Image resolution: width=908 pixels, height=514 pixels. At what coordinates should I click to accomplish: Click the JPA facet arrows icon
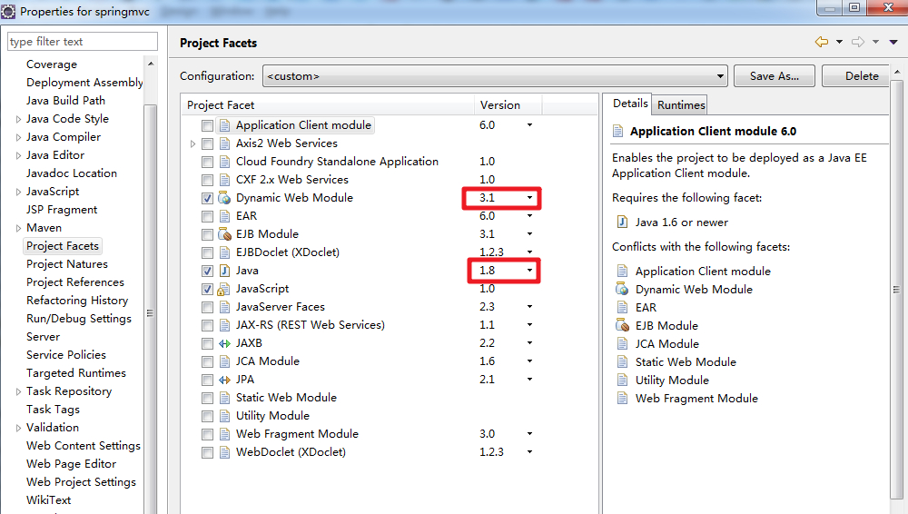click(x=224, y=380)
